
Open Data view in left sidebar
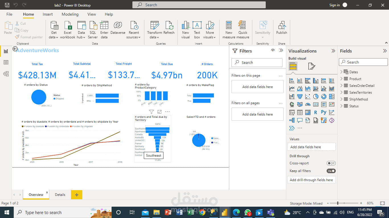[6, 62]
